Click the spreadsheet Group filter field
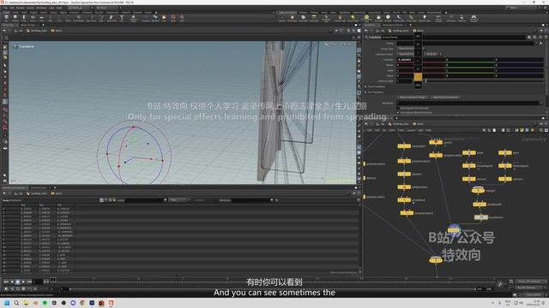549x308 pixels. [144, 200]
